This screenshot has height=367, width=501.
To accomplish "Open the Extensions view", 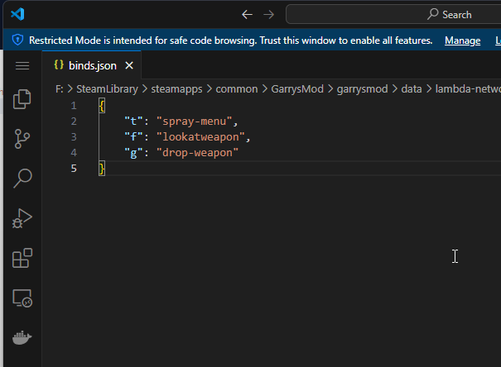I will 22,259.
